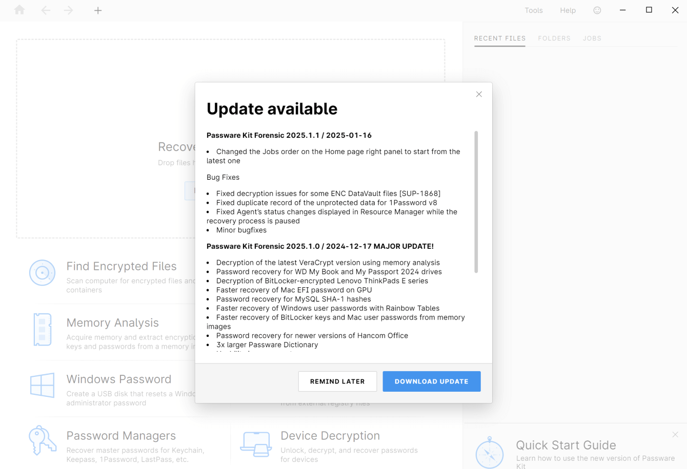Image resolution: width=687 pixels, height=469 pixels.
Task: Click the ENC DataVault fix line
Action: click(329, 194)
